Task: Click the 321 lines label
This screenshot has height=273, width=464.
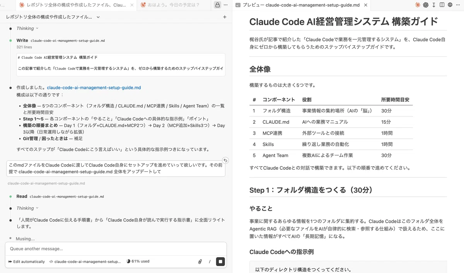Action: (24, 47)
